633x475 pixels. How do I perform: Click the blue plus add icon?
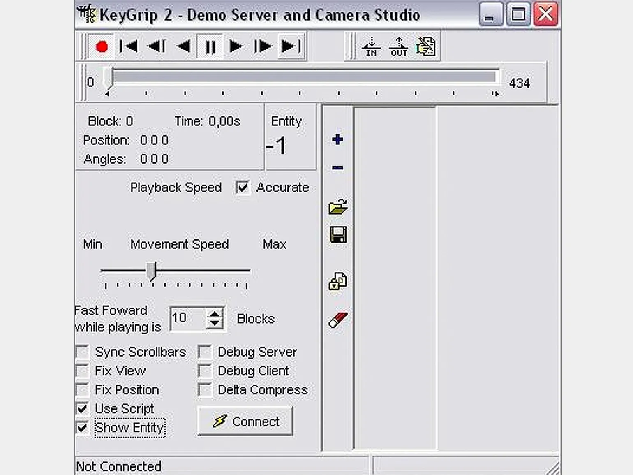(337, 139)
